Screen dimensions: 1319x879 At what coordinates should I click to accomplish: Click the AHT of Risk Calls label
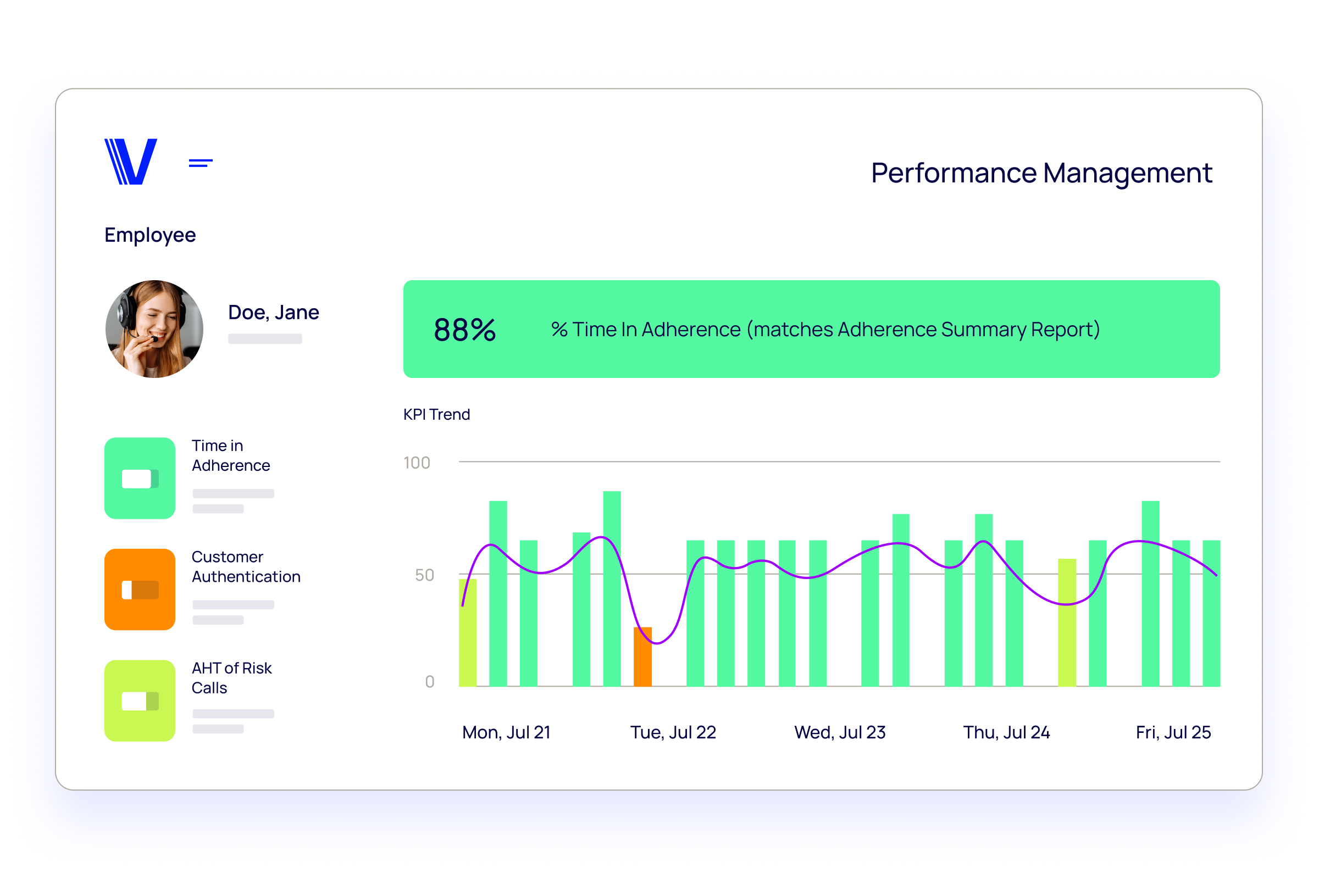(x=231, y=678)
